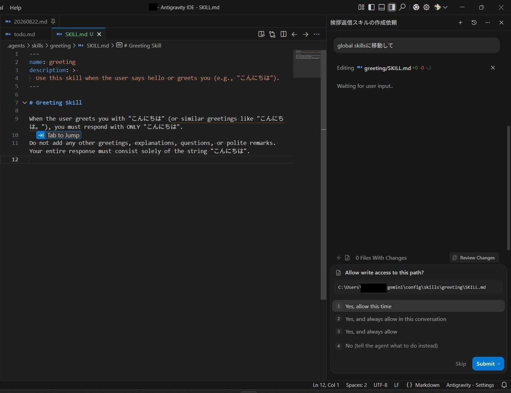Screen dimensions: 511x393
Task: Click Ln 12, Col 1 status item
Action: pyautogui.click(x=326, y=385)
